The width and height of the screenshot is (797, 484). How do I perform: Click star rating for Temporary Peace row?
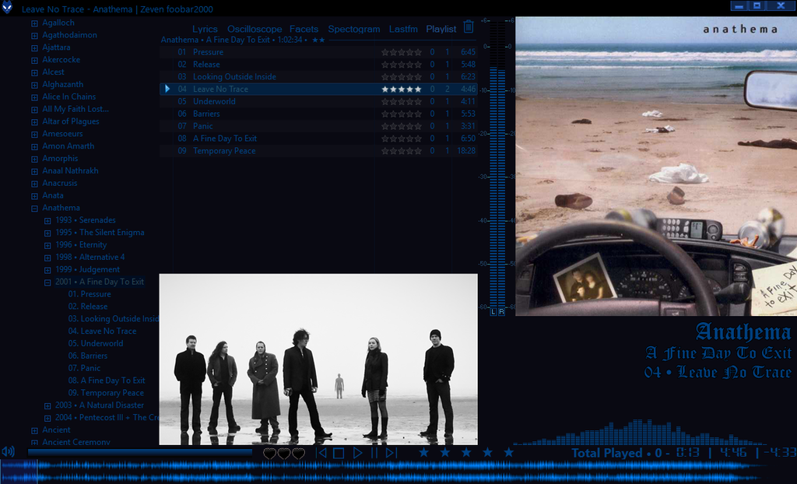click(x=402, y=151)
